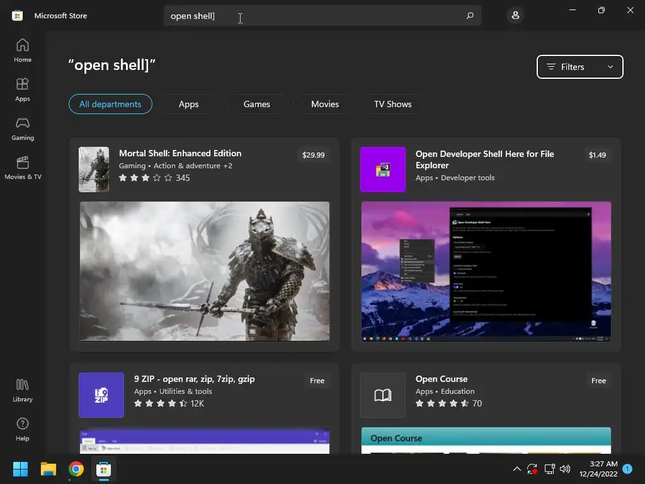Click Apps • Developer tools text
The image size is (645, 484).
455,178
